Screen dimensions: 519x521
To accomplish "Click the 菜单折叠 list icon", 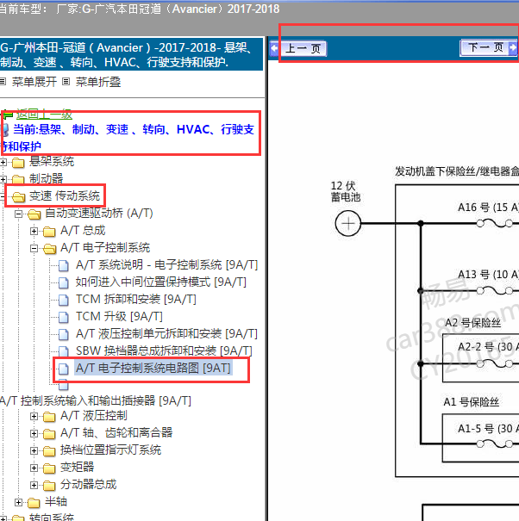I will [66, 82].
